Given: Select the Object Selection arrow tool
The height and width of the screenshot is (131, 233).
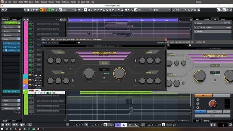Looking at the screenshot, I should coord(86,10).
